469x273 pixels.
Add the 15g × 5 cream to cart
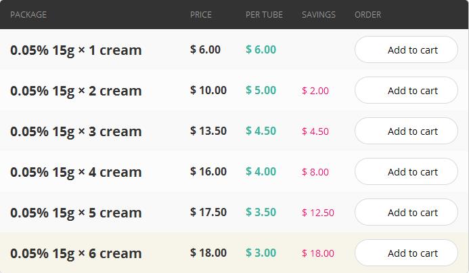pyautogui.click(x=406, y=213)
